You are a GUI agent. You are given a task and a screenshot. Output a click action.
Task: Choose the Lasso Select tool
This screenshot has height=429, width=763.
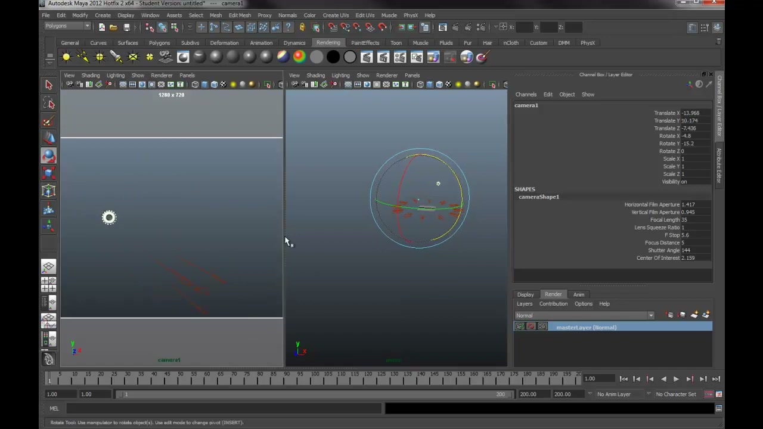point(49,104)
